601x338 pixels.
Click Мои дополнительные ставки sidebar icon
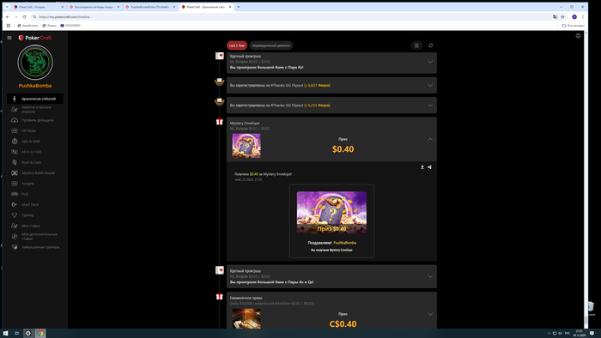coord(15,237)
